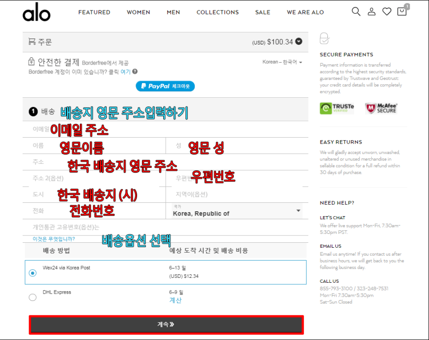Click the email (이메일) input field
The width and height of the screenshot is (429, 340).
click(x=165, y=129)
